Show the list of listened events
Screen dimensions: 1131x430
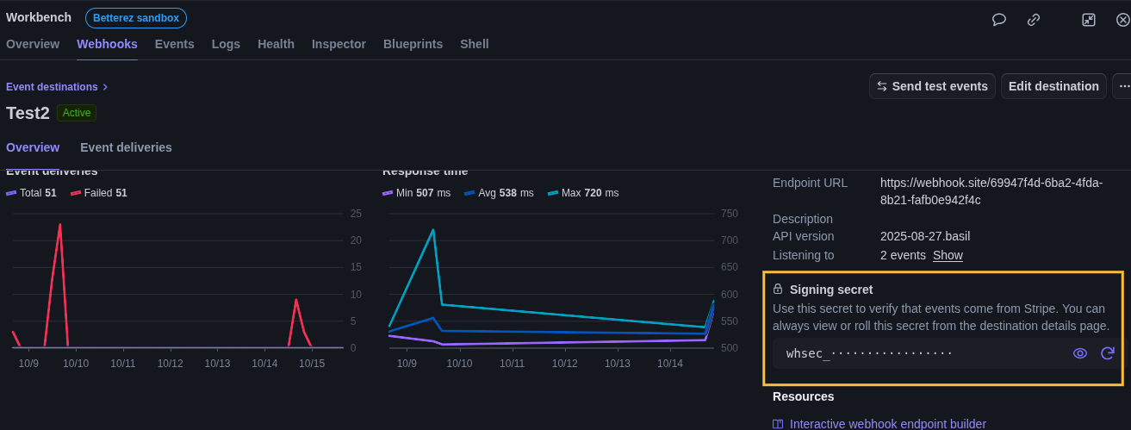click(948, 255)
